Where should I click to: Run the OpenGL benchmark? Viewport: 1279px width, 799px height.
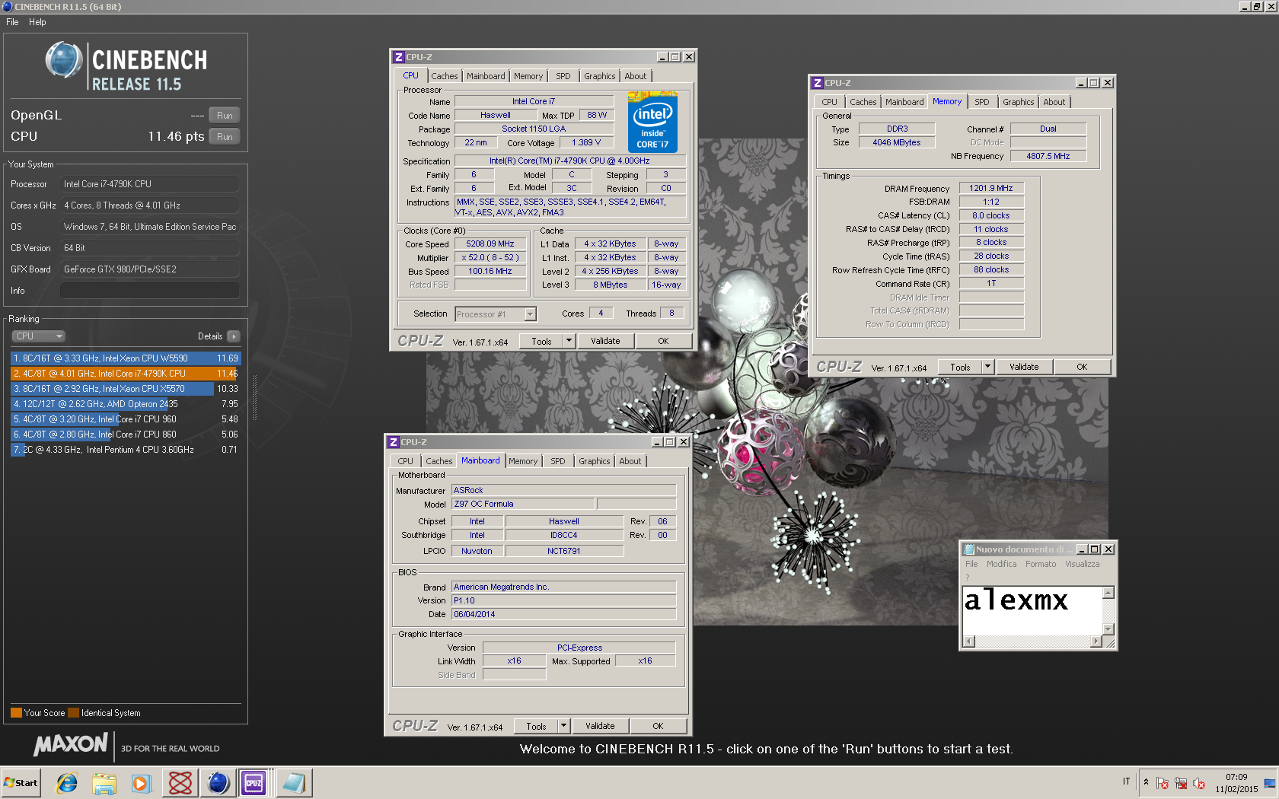click(225, 116)
